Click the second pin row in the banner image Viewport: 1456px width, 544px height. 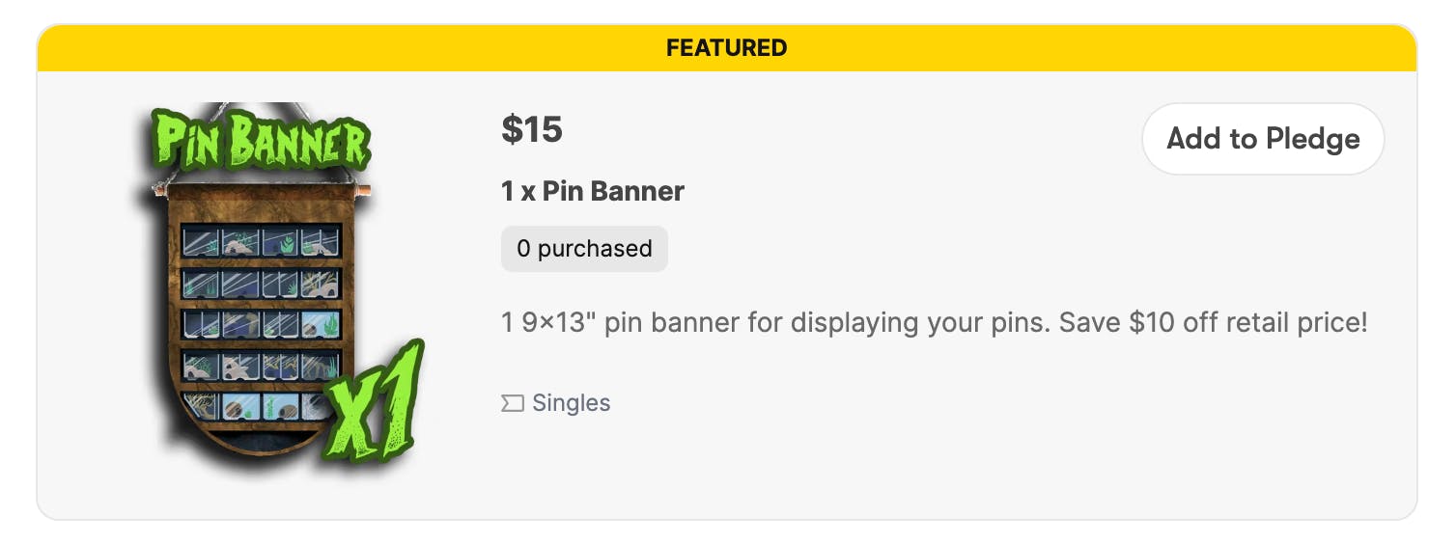(x=261, y=283)
